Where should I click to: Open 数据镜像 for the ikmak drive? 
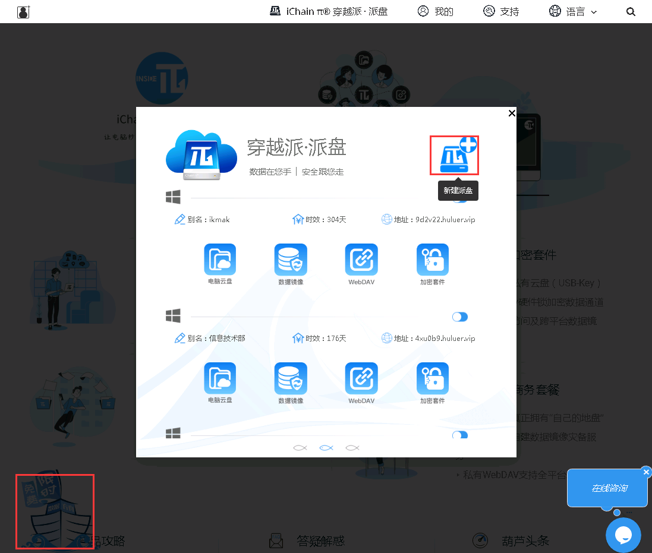point(291,259)
